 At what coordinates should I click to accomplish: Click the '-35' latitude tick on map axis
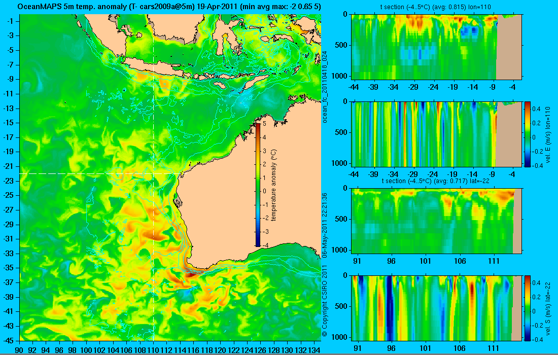pos(8,268)
